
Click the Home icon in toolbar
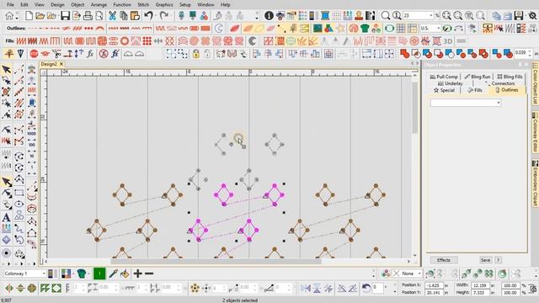pos(9,16)
